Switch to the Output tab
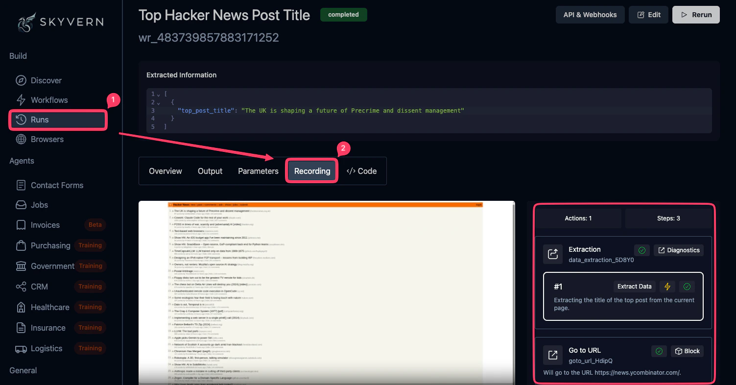The image size is (736, 385). pos(210,171)
